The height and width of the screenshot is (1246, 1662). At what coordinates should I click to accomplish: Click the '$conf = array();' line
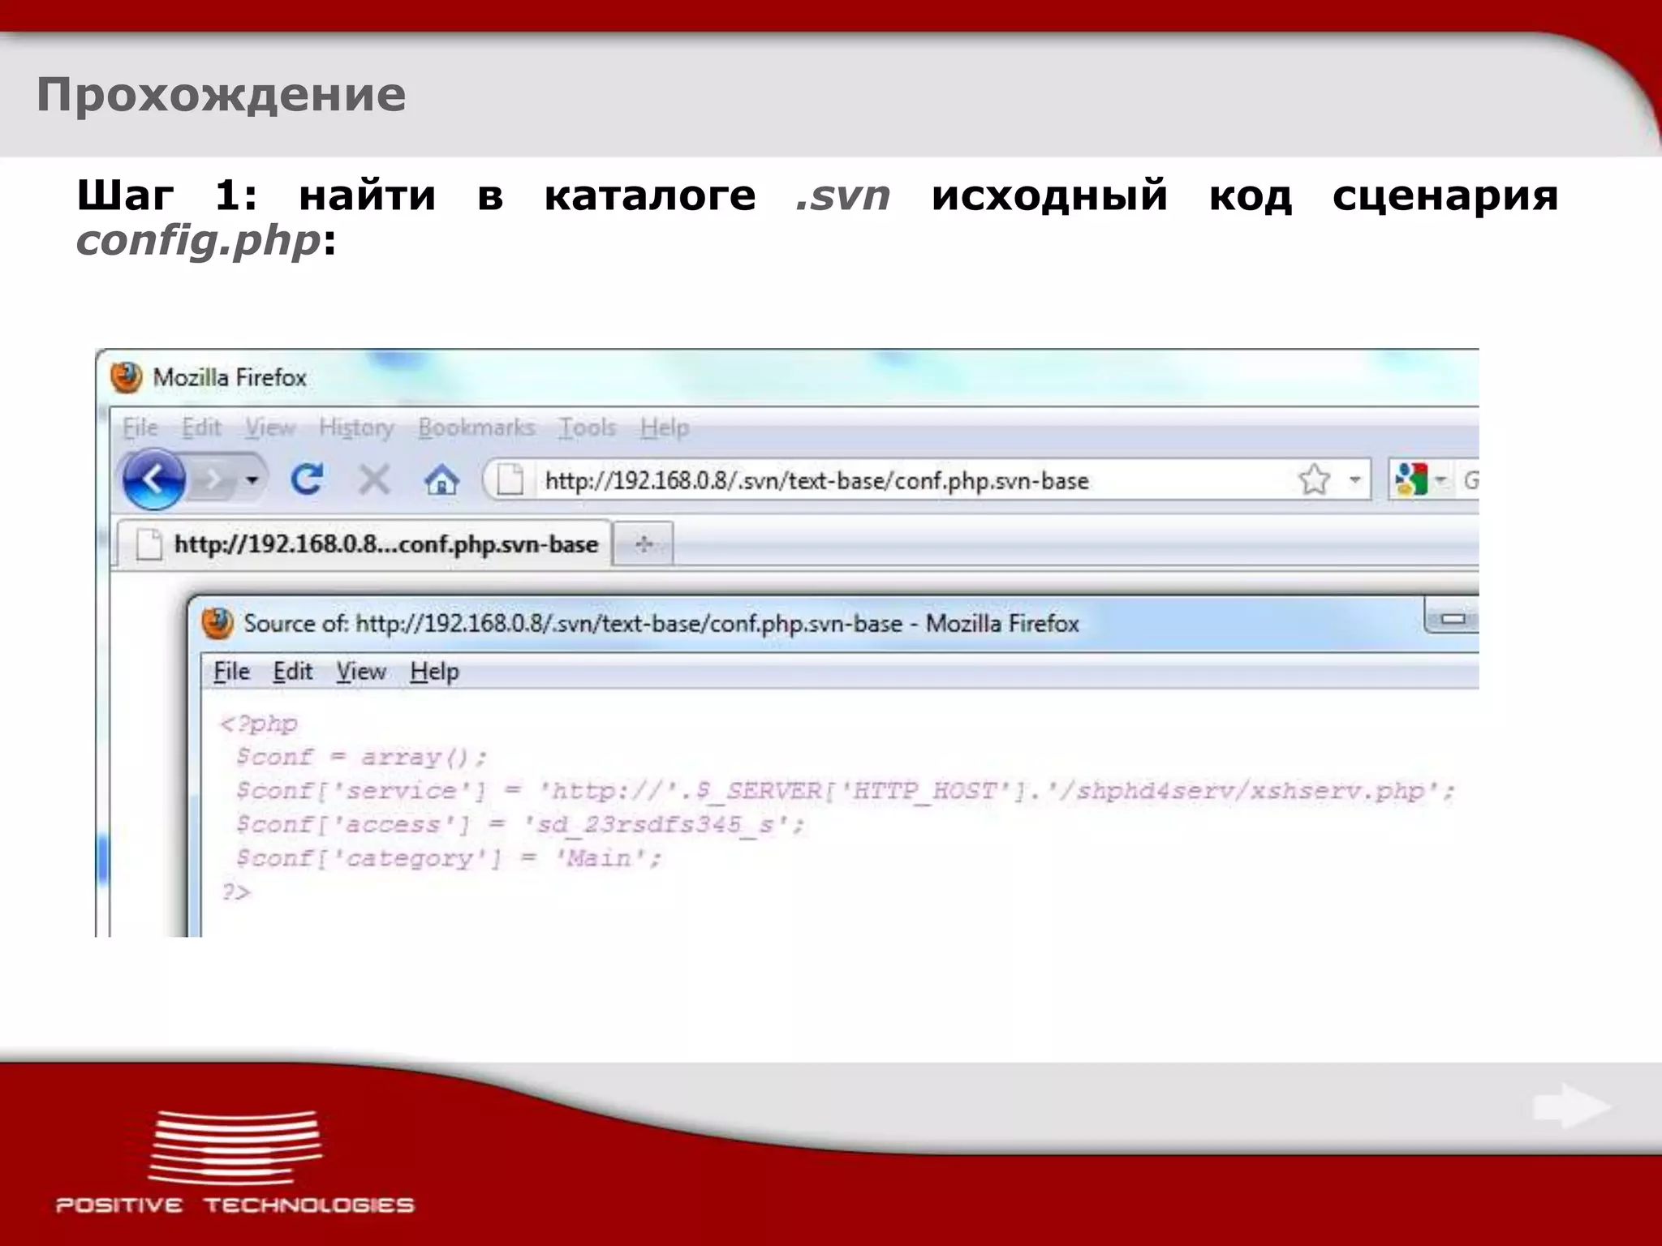pyautogui.click(x=361, y=757)
